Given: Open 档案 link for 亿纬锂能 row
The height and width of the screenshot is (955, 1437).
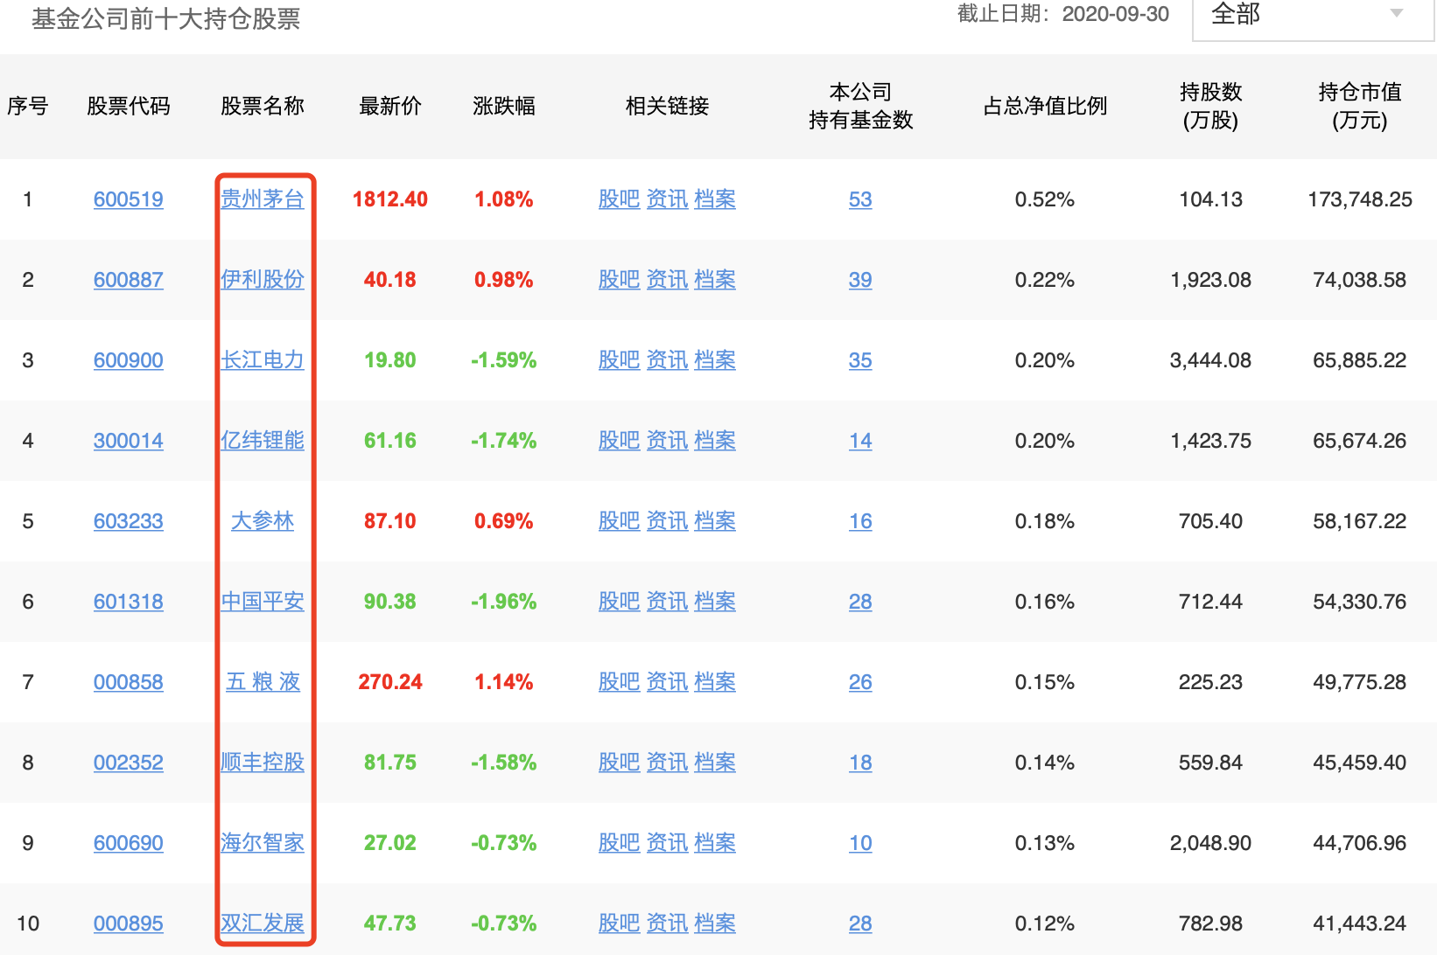Looking at the screenshot, I should click(x=715, y=441).
